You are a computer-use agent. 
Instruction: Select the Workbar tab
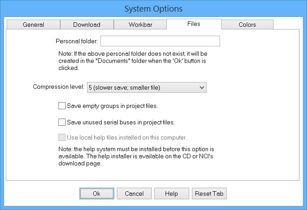click(140, 25)
